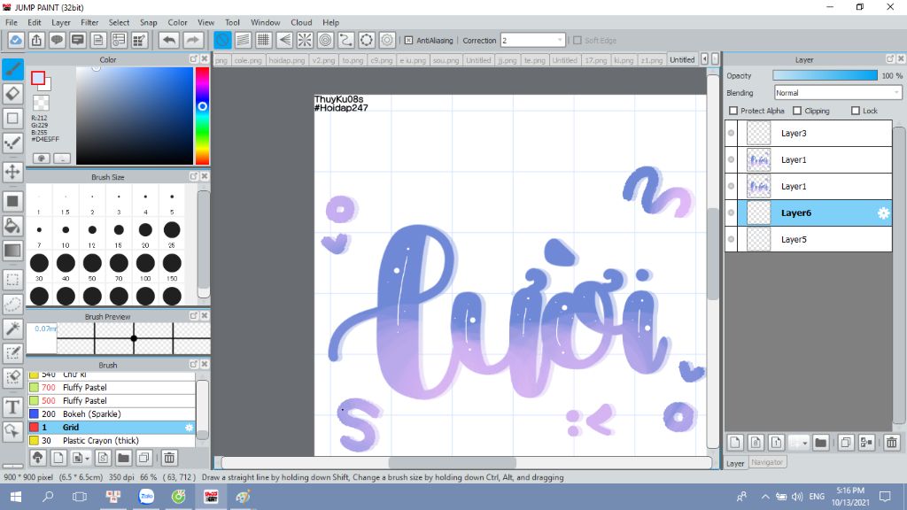Select the Dot pen tool
Screen dimensions: 907x510
point(12,143)
